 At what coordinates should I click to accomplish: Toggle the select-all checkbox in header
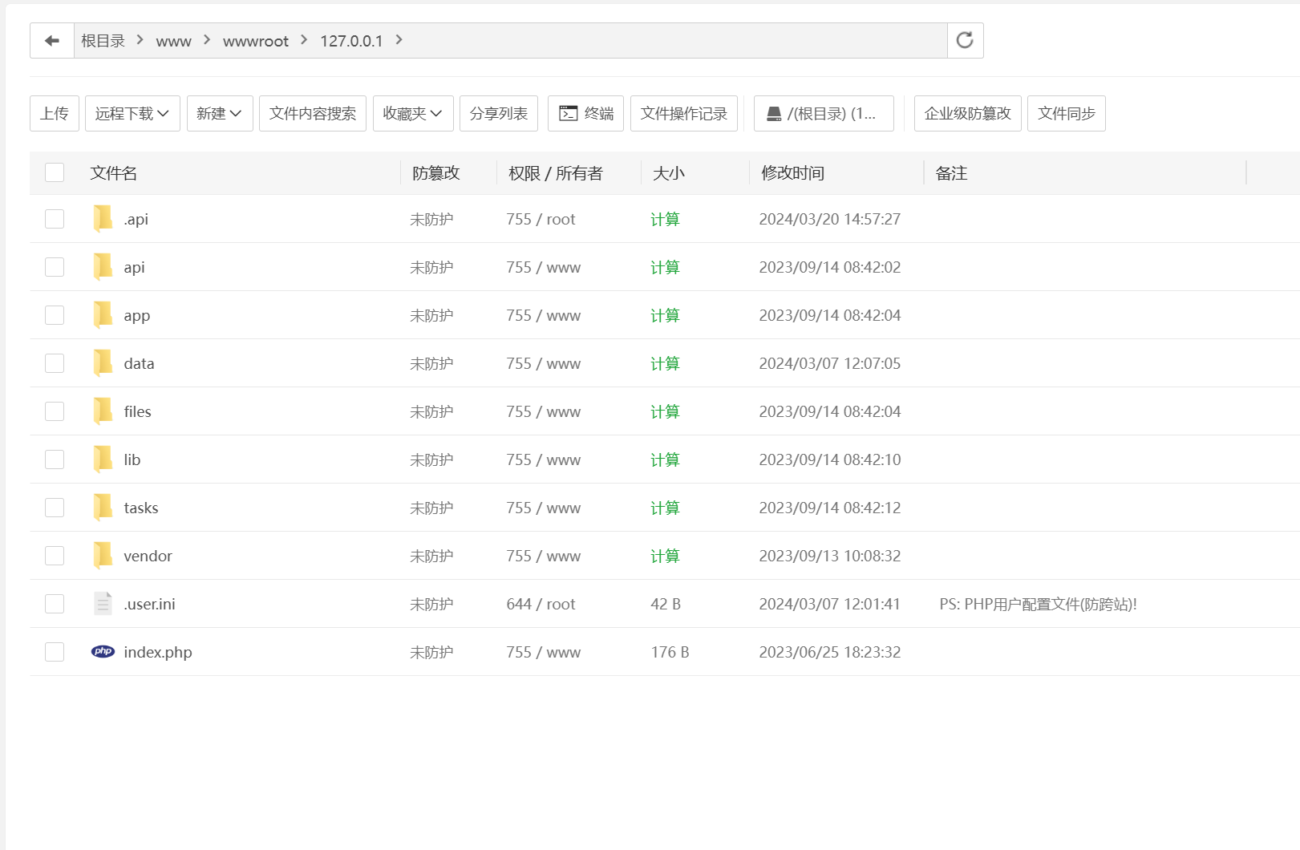(x=55, y=172)
